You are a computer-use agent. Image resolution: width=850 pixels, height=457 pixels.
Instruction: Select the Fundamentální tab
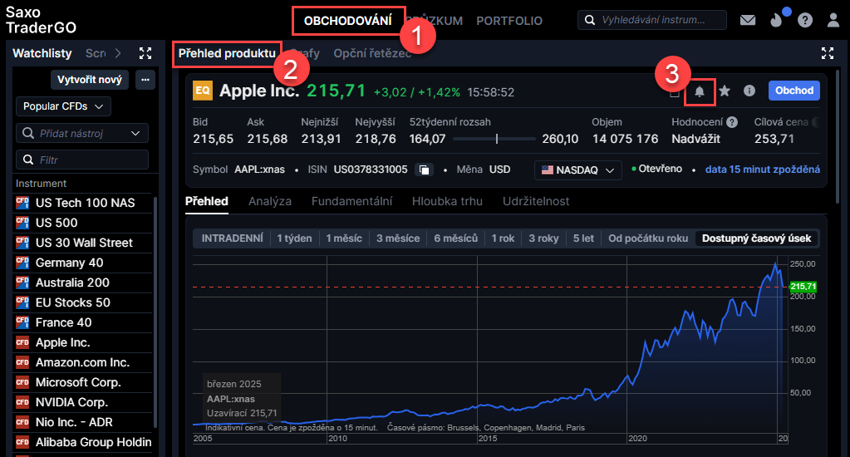pyautogui.click(x=351, y=201)
